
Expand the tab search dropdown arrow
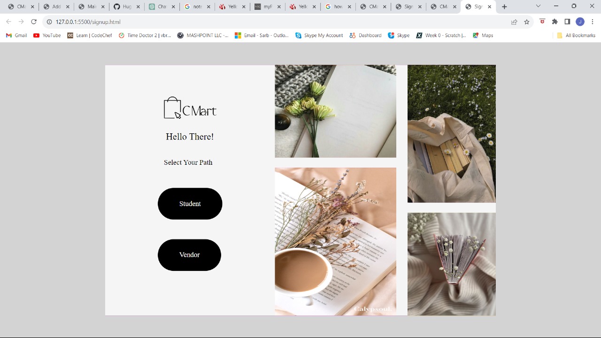pyautogui.click(x=538, y=6)
